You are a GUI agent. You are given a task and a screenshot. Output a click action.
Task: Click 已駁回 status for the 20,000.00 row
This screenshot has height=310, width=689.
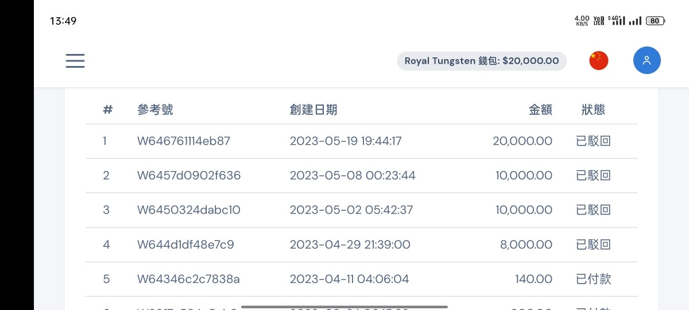(x=593, y=141)
